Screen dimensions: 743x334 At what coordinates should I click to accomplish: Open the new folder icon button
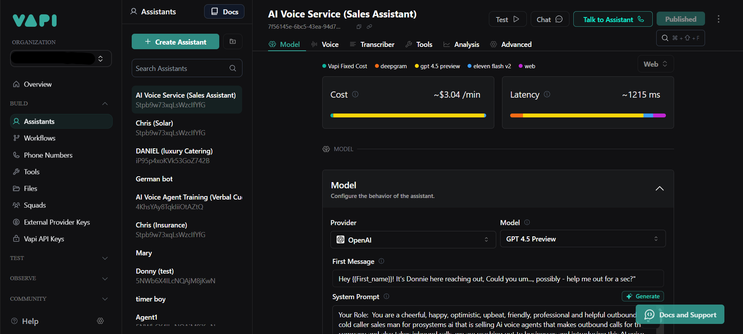pos(233,41)
